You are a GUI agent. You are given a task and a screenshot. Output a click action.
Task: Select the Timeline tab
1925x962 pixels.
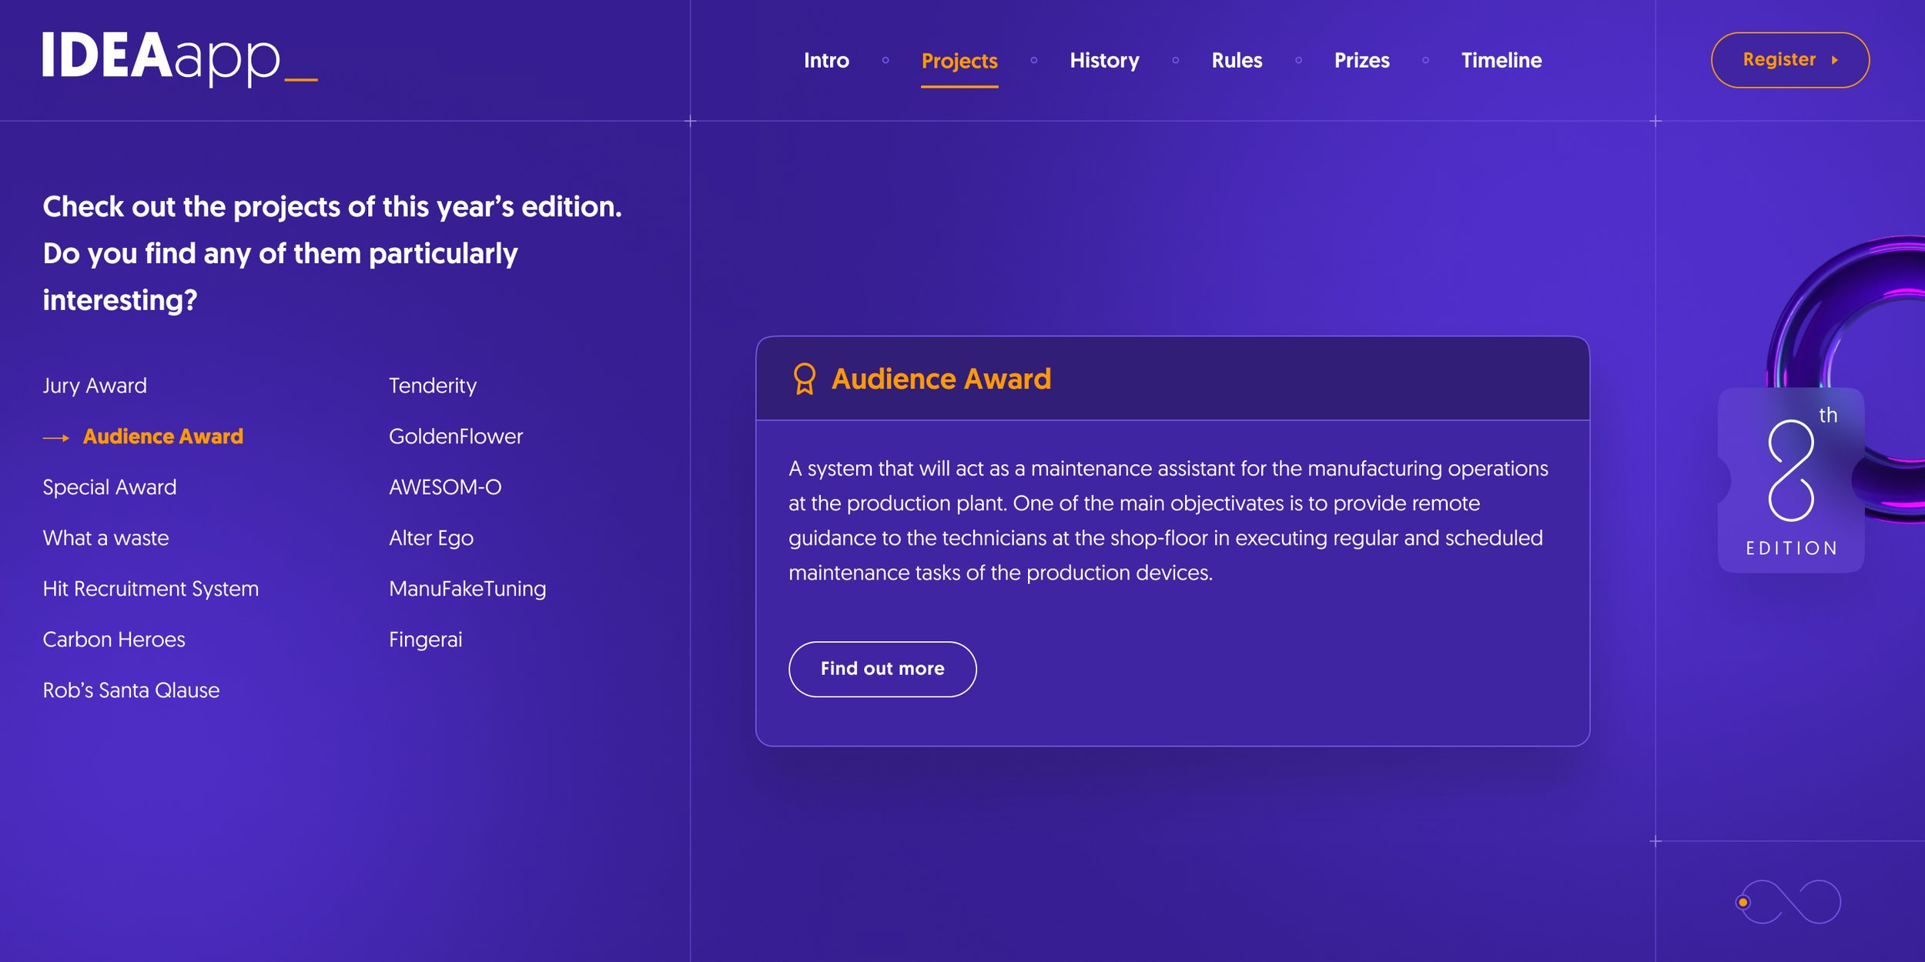1501,60
